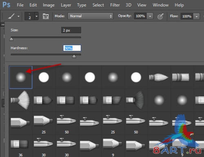Click the Opacity label

[124, 16]
